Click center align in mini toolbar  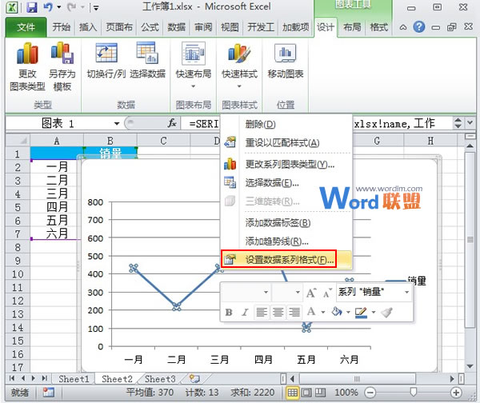coord(278,312)
